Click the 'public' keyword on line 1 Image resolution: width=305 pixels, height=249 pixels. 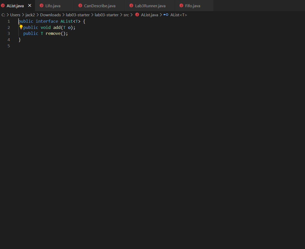click(x=26, y=21)
